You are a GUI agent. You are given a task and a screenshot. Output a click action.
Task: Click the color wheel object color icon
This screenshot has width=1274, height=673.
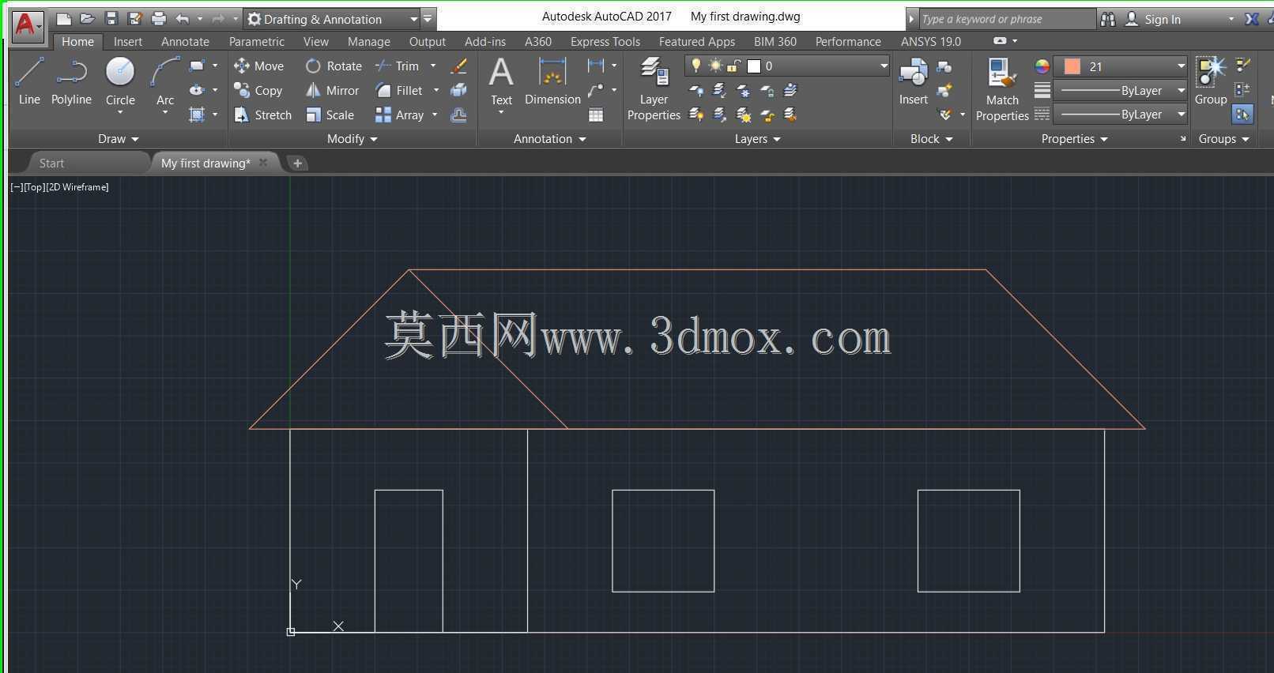point(1042,66)
